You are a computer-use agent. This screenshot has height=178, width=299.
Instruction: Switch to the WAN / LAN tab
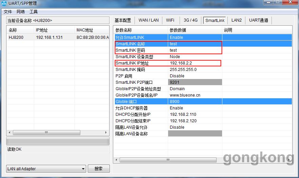pos(148,20)
